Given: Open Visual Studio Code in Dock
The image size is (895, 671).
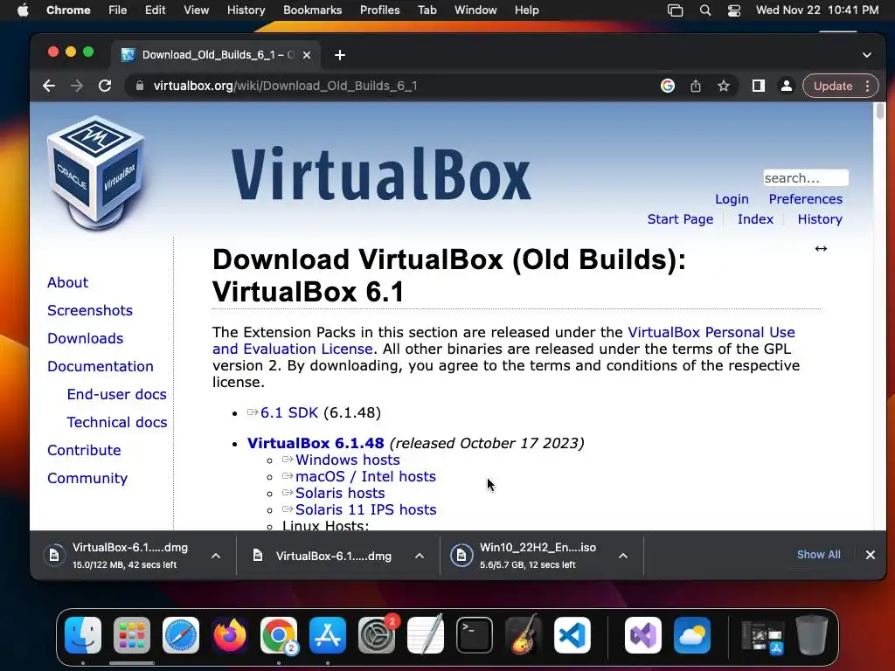Looking at the screenshot, I should coord(572,635).
